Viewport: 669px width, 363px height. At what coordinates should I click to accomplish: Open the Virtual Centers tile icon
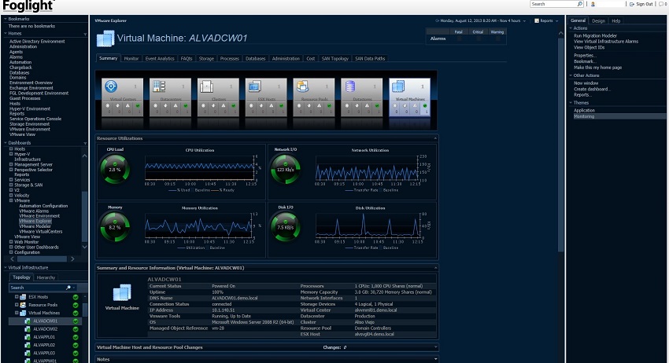coord(111,86)
